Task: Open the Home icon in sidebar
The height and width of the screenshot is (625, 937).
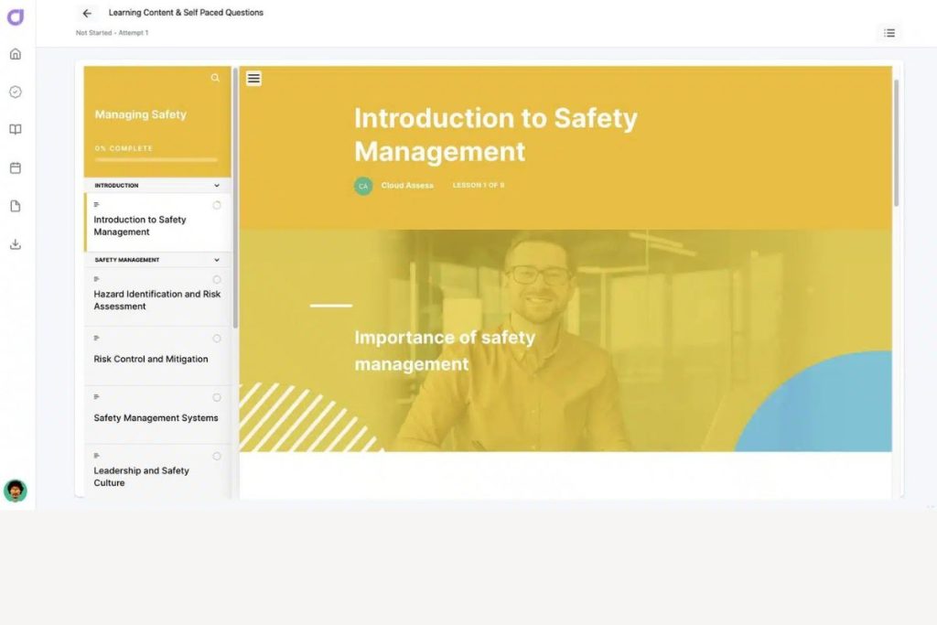Action: (16, 54)
